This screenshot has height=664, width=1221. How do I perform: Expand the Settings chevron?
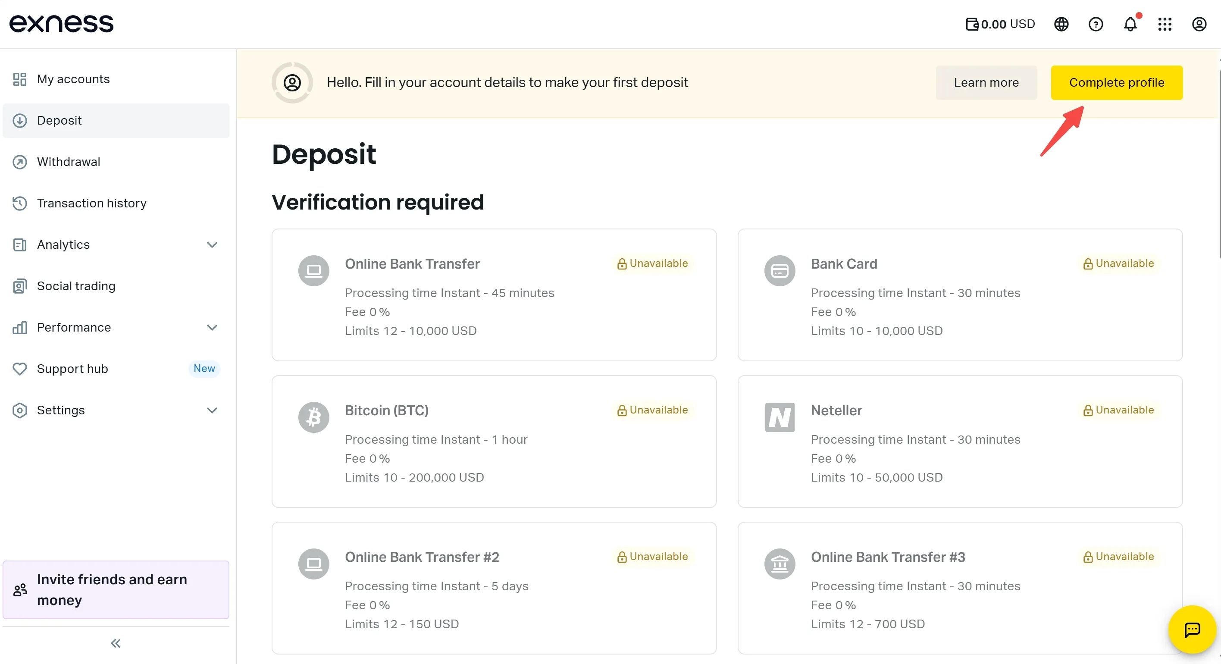tap(212, 410)
